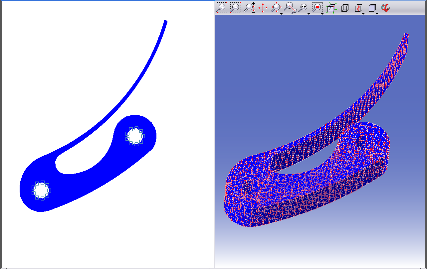Image resolution: width=427 pixels, height=269 pixels.
Task: Click the zoom in magnifier icon
Action: pyautogui.click(x=222, y=8)
